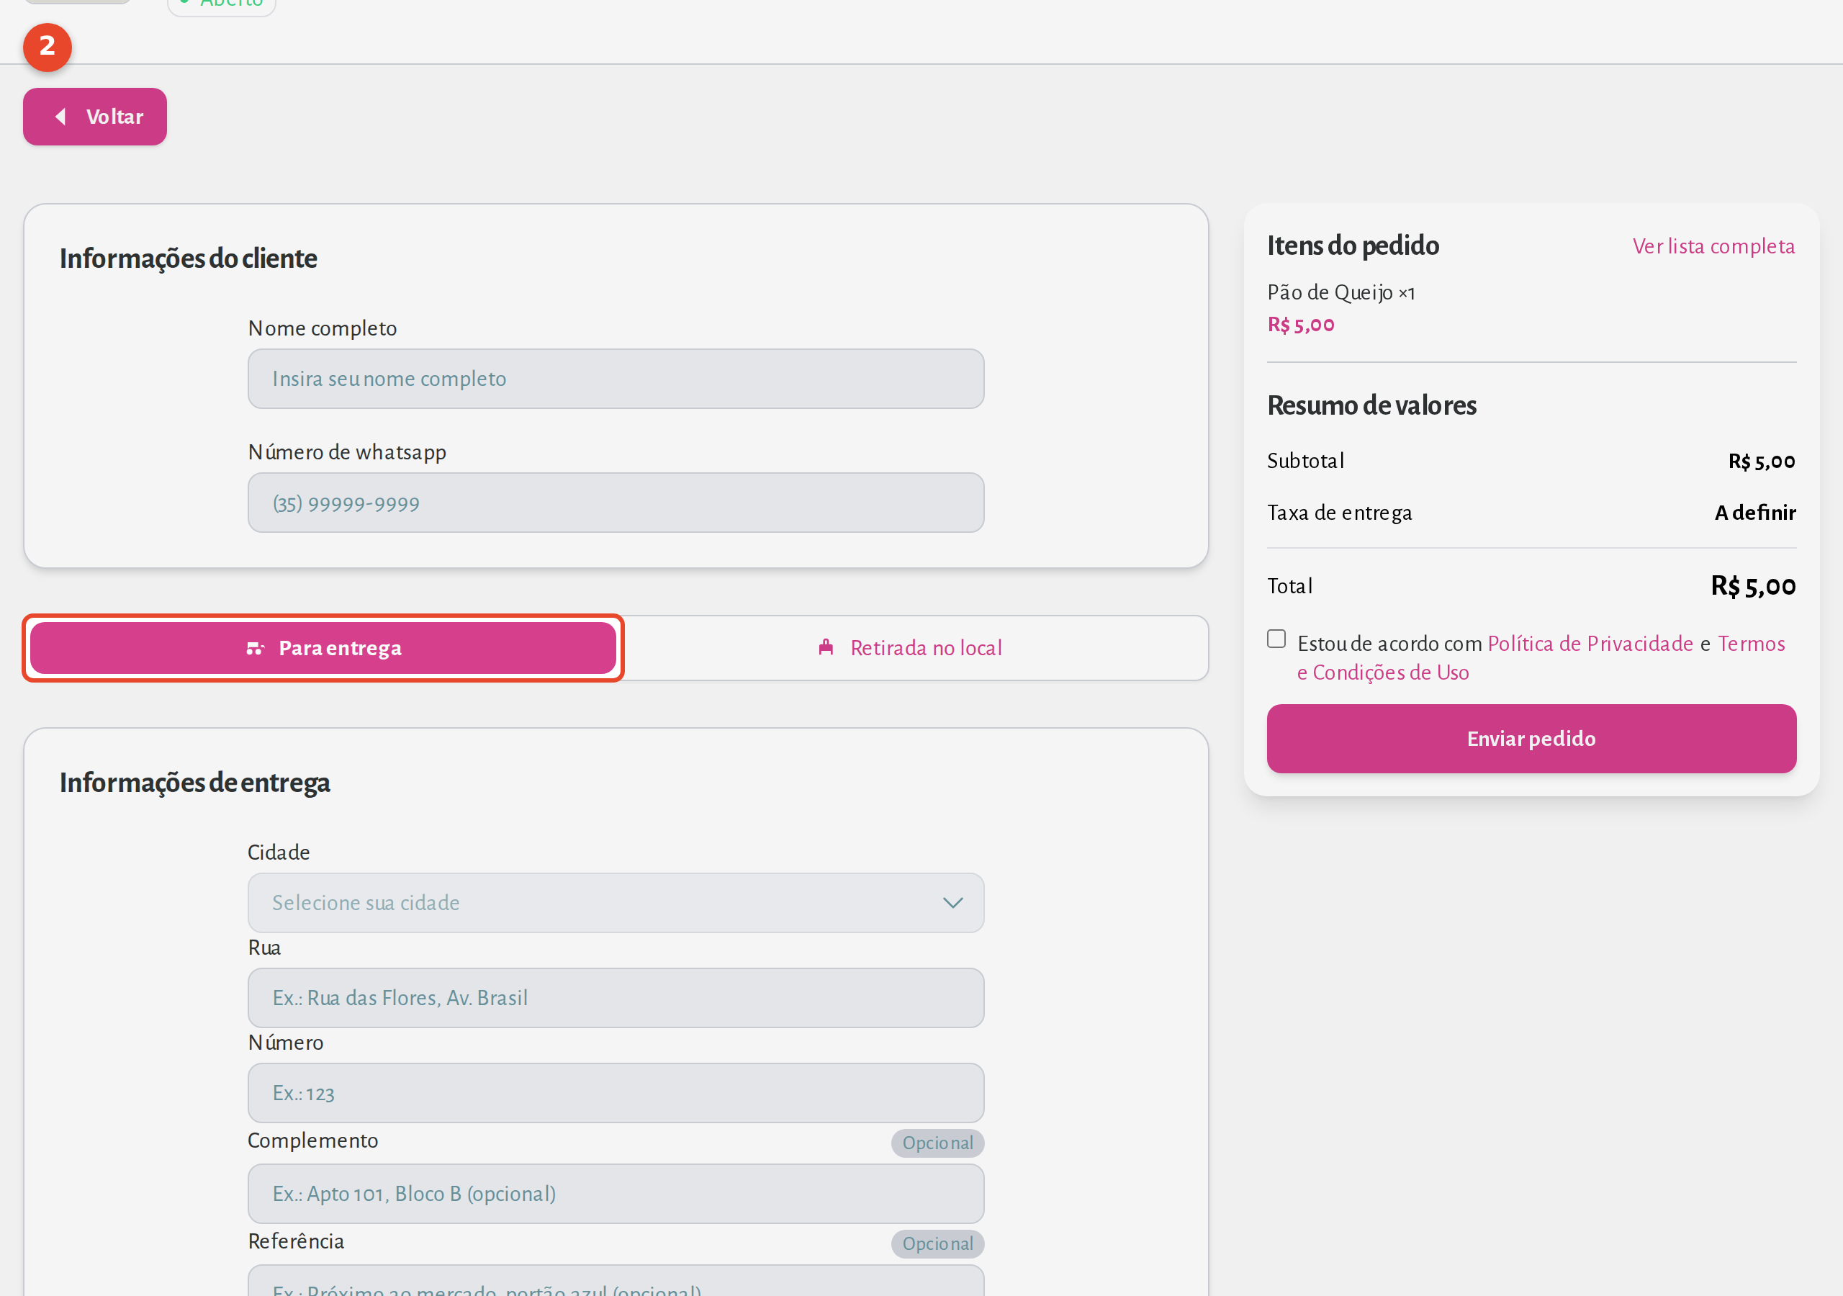Viewport: 1843px width, 1296px height.
Task: Click the A definir delivery fee value
Action: pyautogui.click(x=1754, y=513)
